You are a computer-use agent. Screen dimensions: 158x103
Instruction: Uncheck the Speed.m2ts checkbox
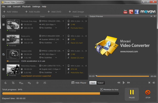3,54
